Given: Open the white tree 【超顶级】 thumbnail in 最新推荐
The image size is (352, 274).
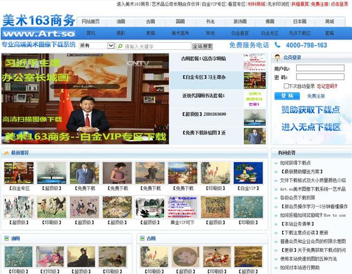Looking at the screenshot, I should click(x=51, y=173).
